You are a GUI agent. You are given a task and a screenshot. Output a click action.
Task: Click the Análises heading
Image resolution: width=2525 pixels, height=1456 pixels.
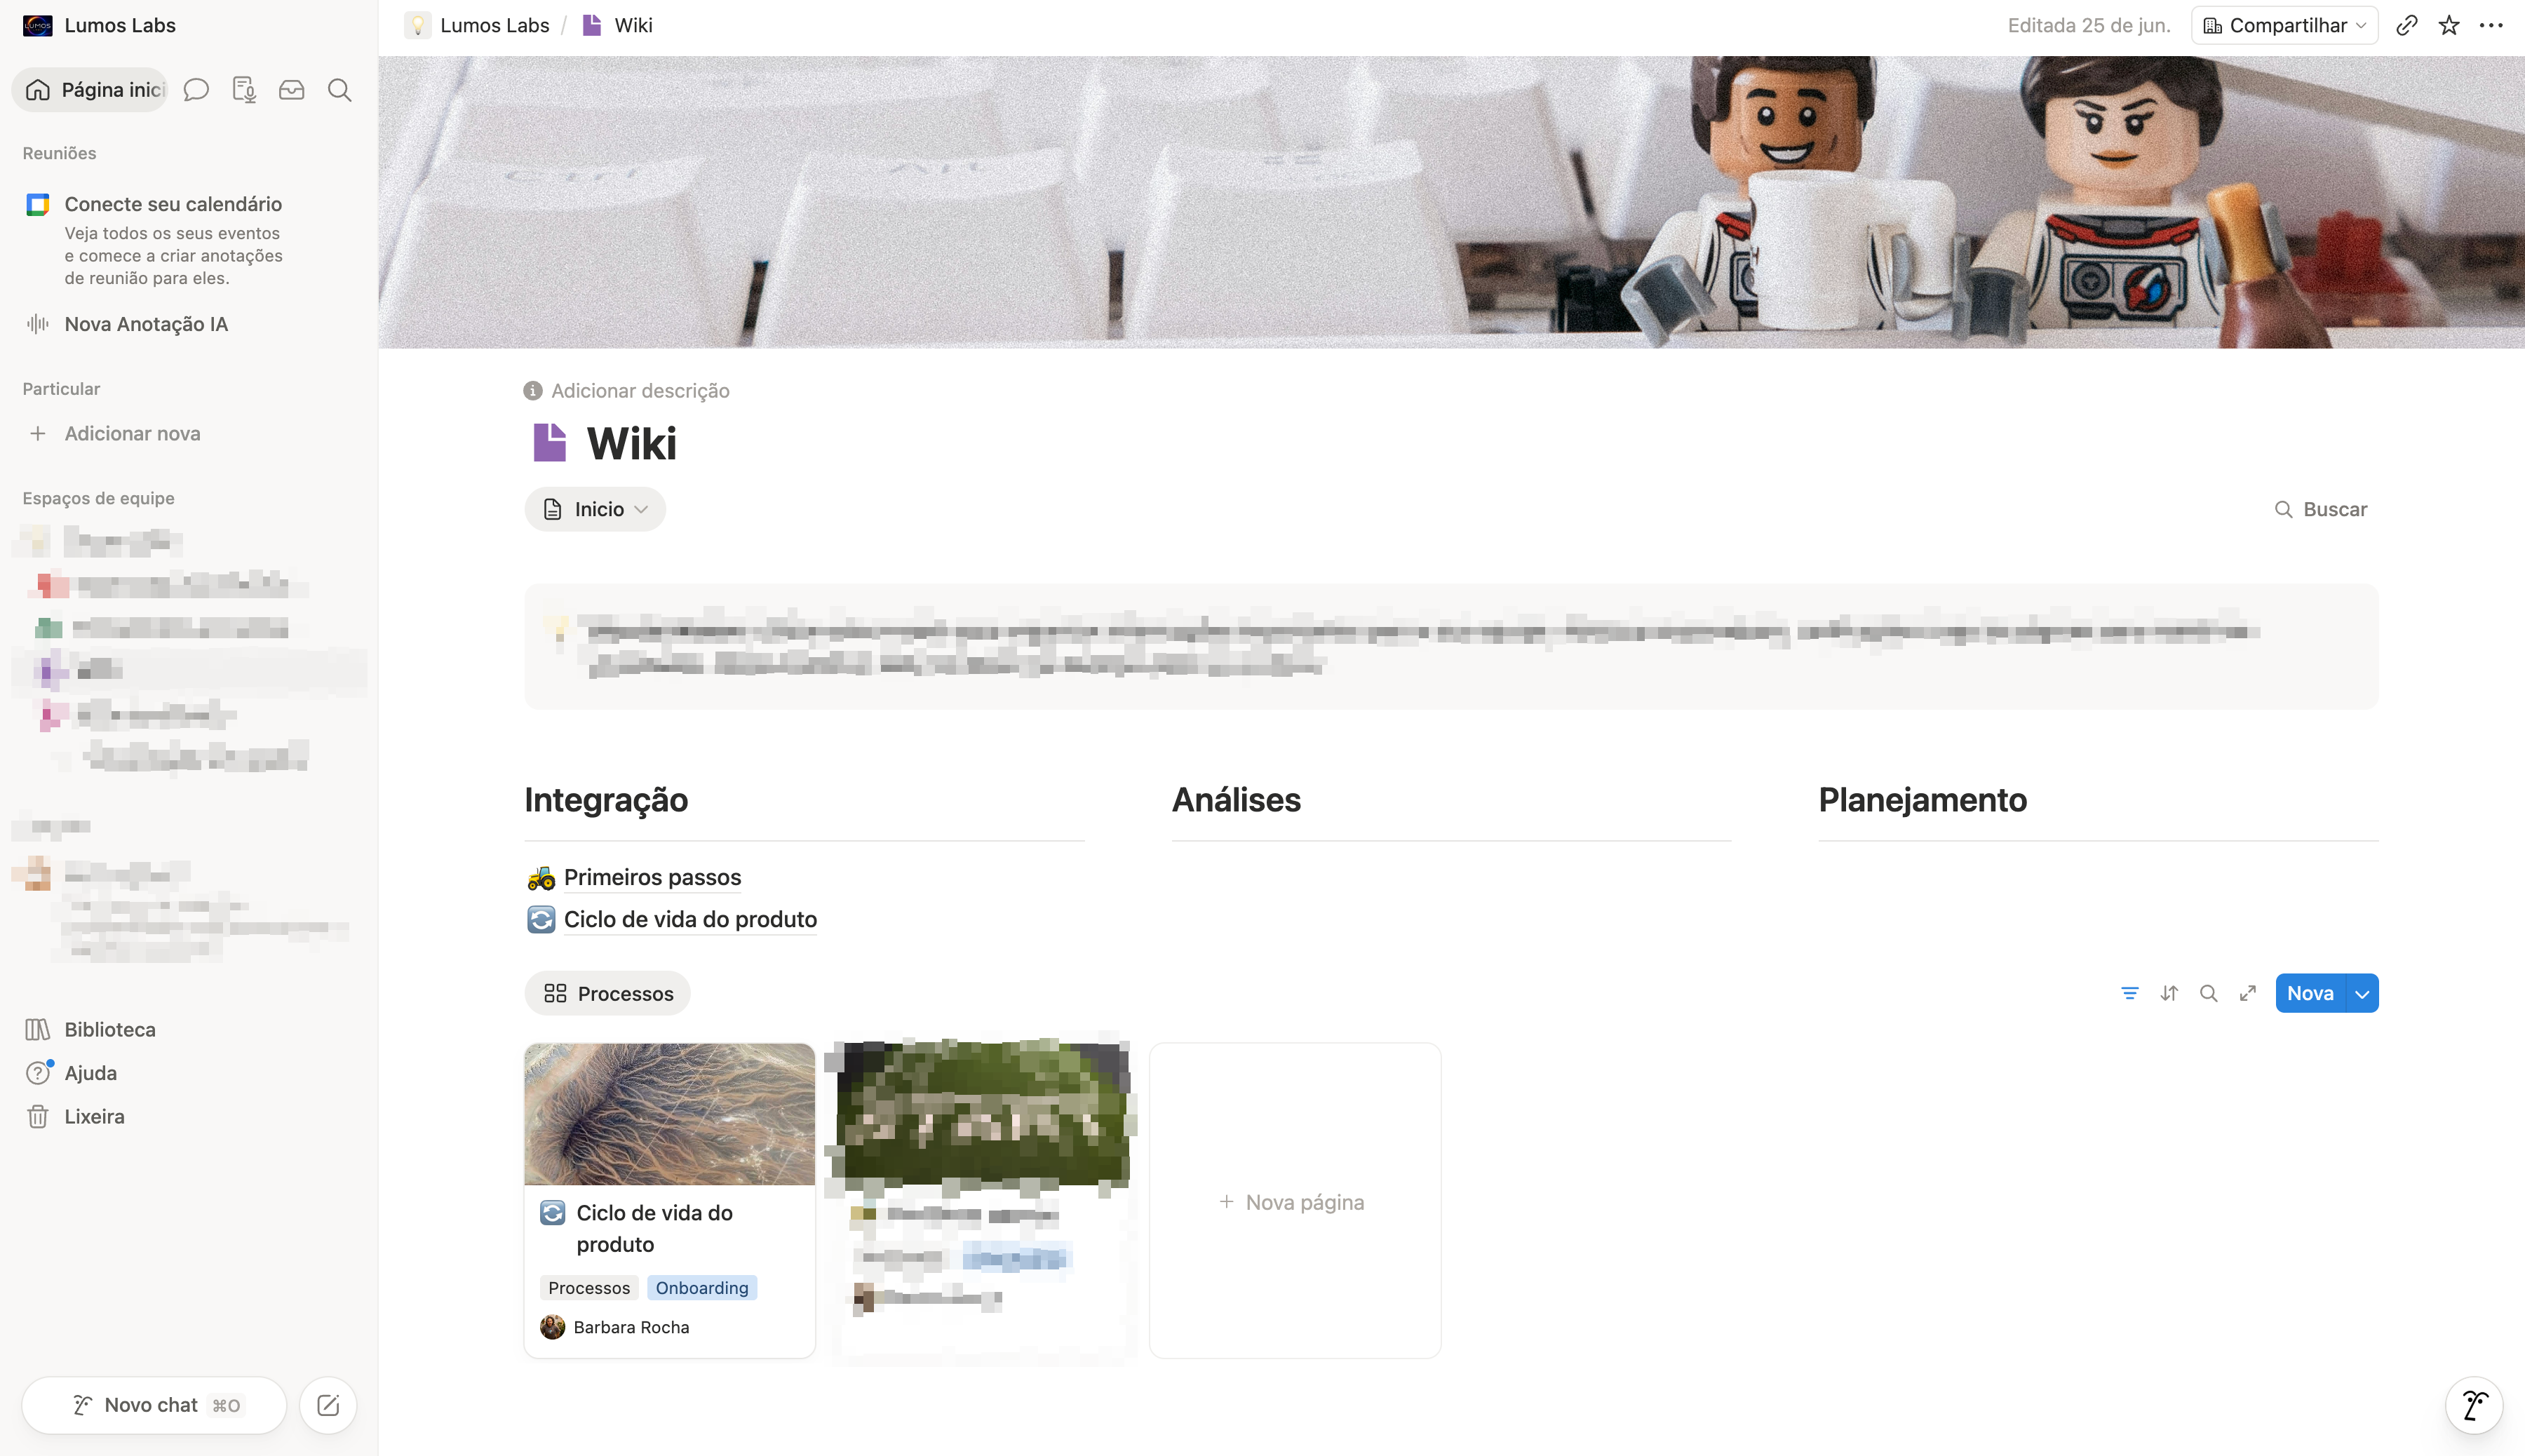pos(1236,799)
